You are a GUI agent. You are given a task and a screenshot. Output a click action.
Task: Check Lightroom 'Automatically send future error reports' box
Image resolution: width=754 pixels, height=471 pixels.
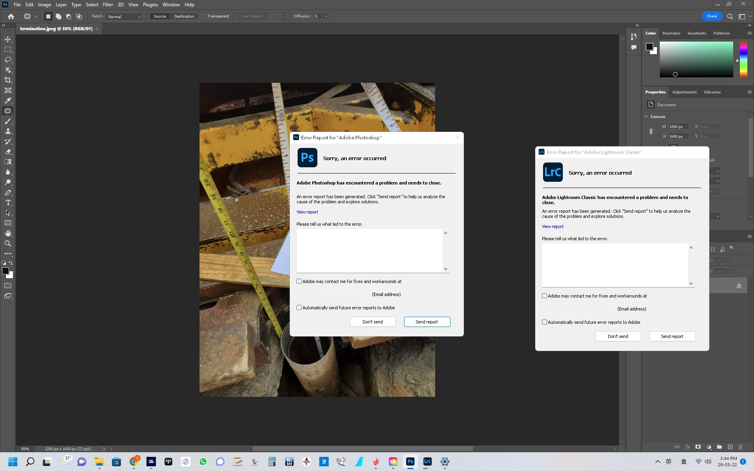(x=545, y=322)
